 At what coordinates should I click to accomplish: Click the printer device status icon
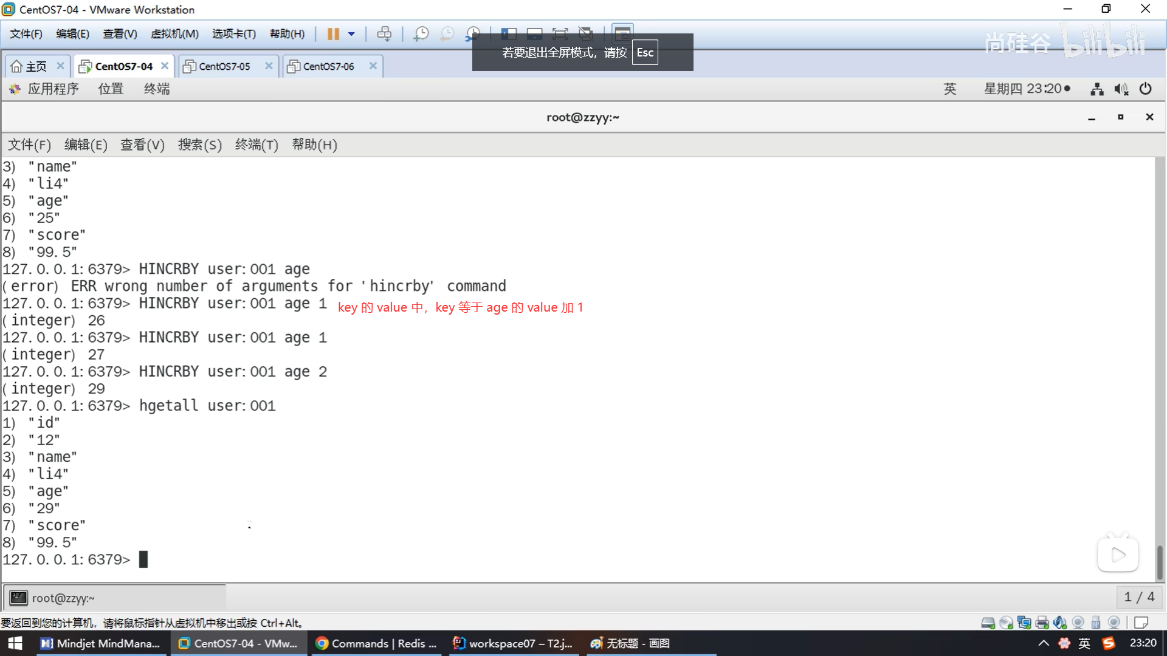1042,623
